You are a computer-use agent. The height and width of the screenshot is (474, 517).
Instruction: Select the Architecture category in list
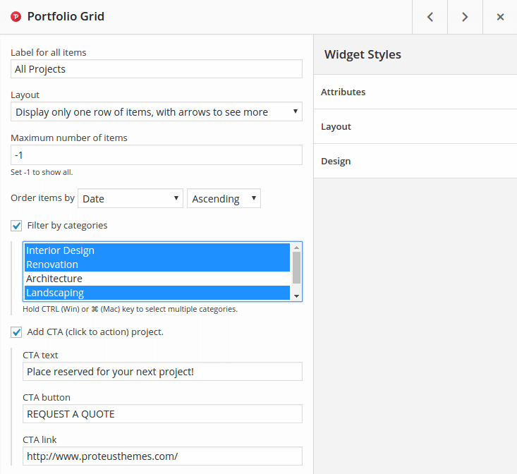click(x=157, y=279)
